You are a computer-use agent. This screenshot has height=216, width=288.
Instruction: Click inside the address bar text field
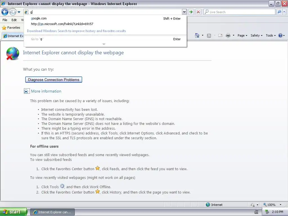(x=106, y=12)
